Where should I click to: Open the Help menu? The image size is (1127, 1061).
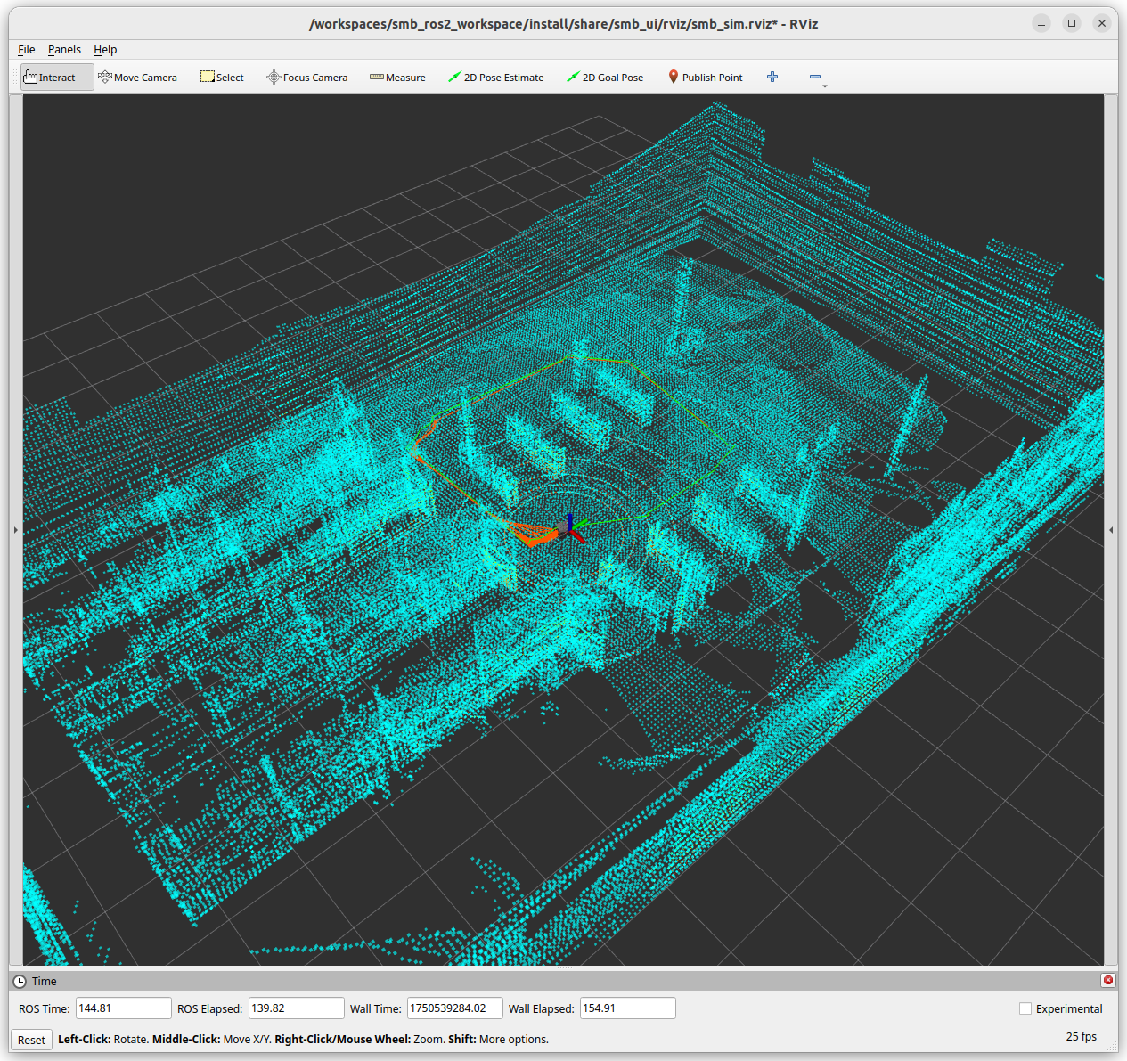tap(105, 50)
